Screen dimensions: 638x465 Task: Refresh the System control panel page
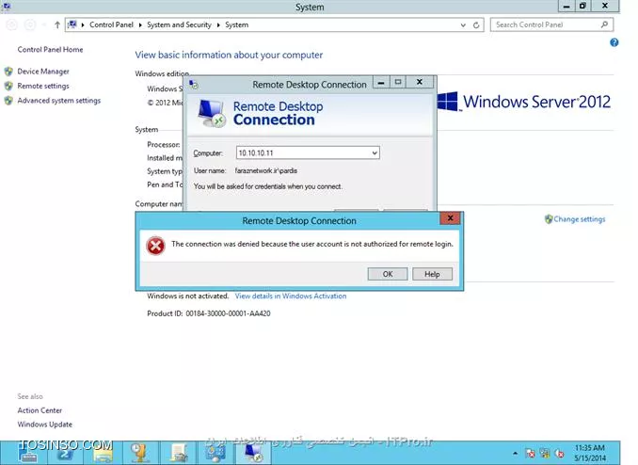[x=476, y=25]
